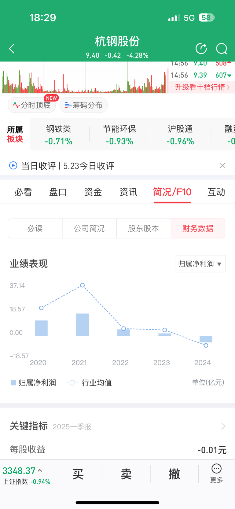Open the 钢铁类 sector
The image size is (235, 509).
click(x=58, y=135)
